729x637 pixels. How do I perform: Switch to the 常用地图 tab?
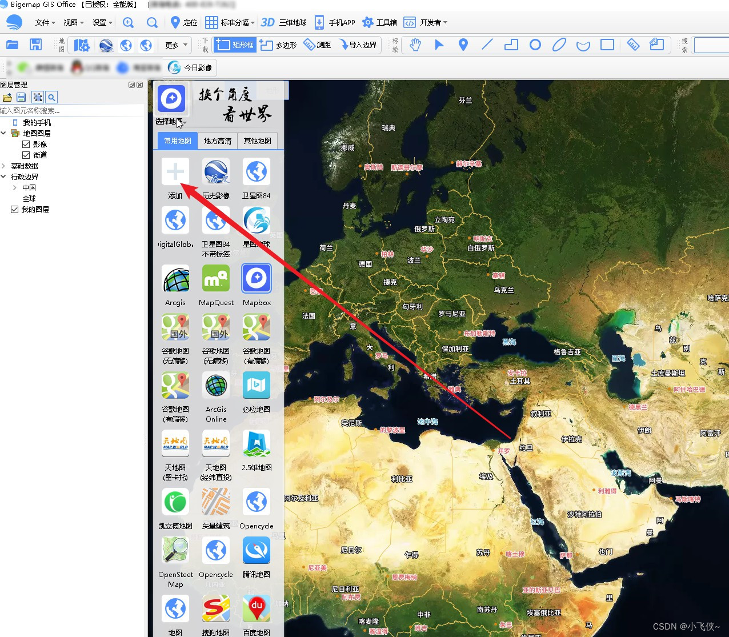tap(178, 141)
